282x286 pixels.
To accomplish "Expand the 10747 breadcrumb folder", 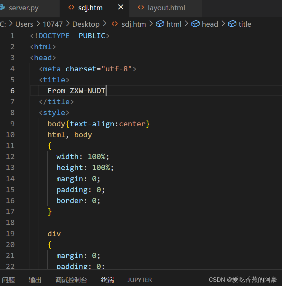I will pos(52,24).
